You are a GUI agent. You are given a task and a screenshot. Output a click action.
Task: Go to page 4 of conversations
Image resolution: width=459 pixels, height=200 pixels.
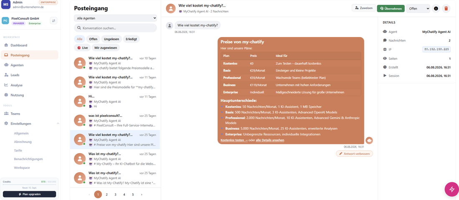[124, 195]
